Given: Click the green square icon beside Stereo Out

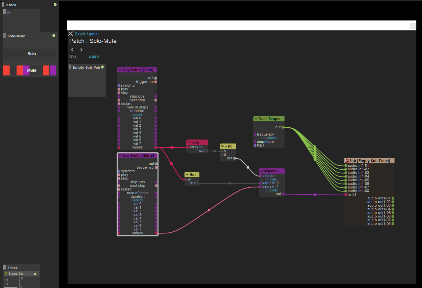Looking at the screenshot, I should pos(6,273).
